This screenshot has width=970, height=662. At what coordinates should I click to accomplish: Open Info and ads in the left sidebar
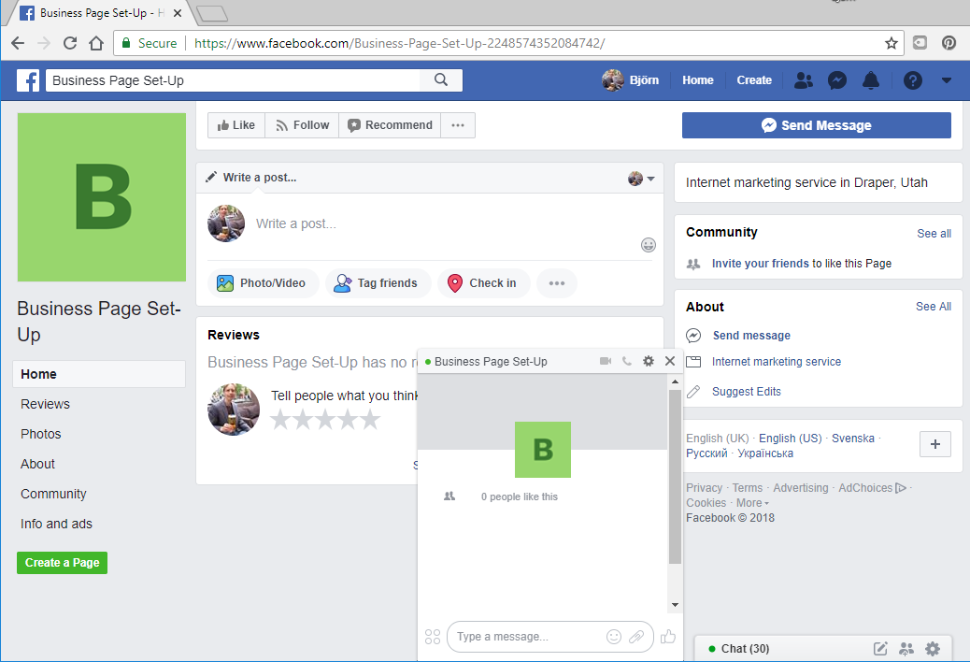point(56,524)
